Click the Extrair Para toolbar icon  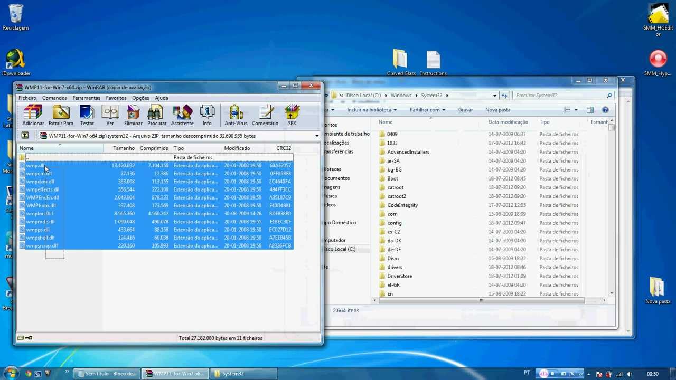[61, 116]
